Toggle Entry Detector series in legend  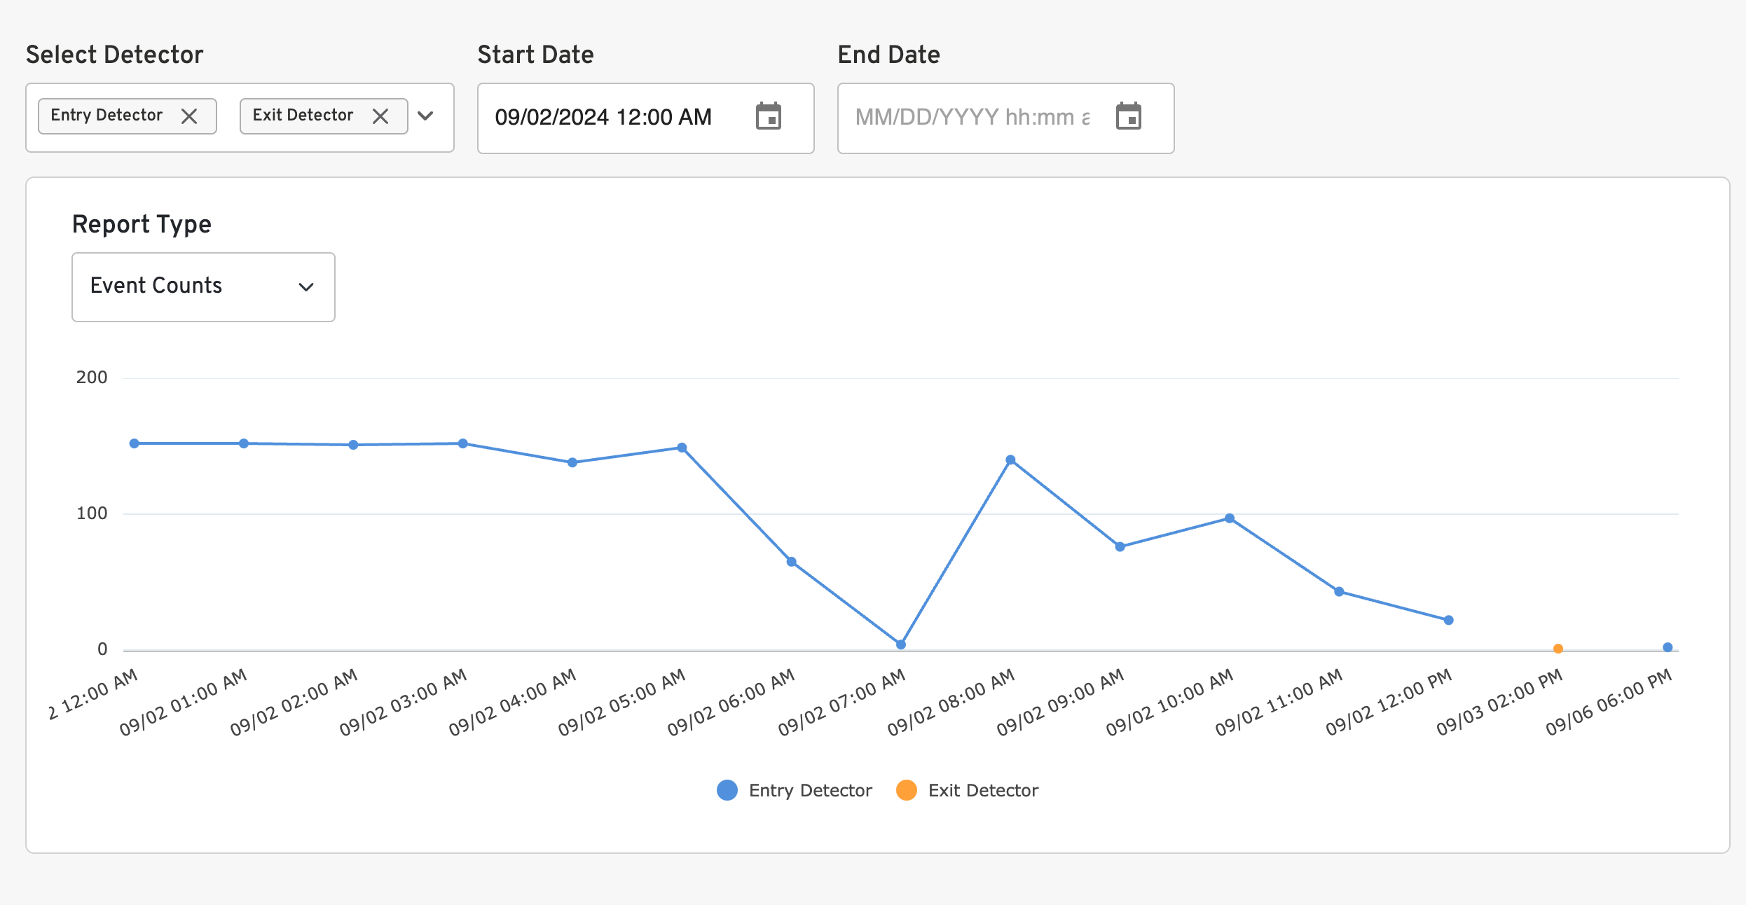pos(810,790)
